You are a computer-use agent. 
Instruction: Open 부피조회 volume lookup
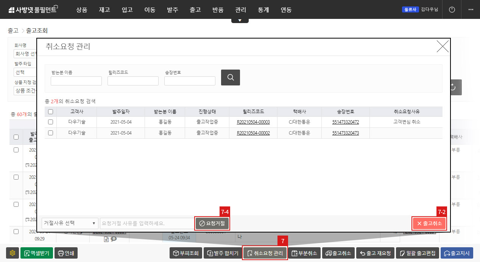pyautogui.click(x=185, y=253)
